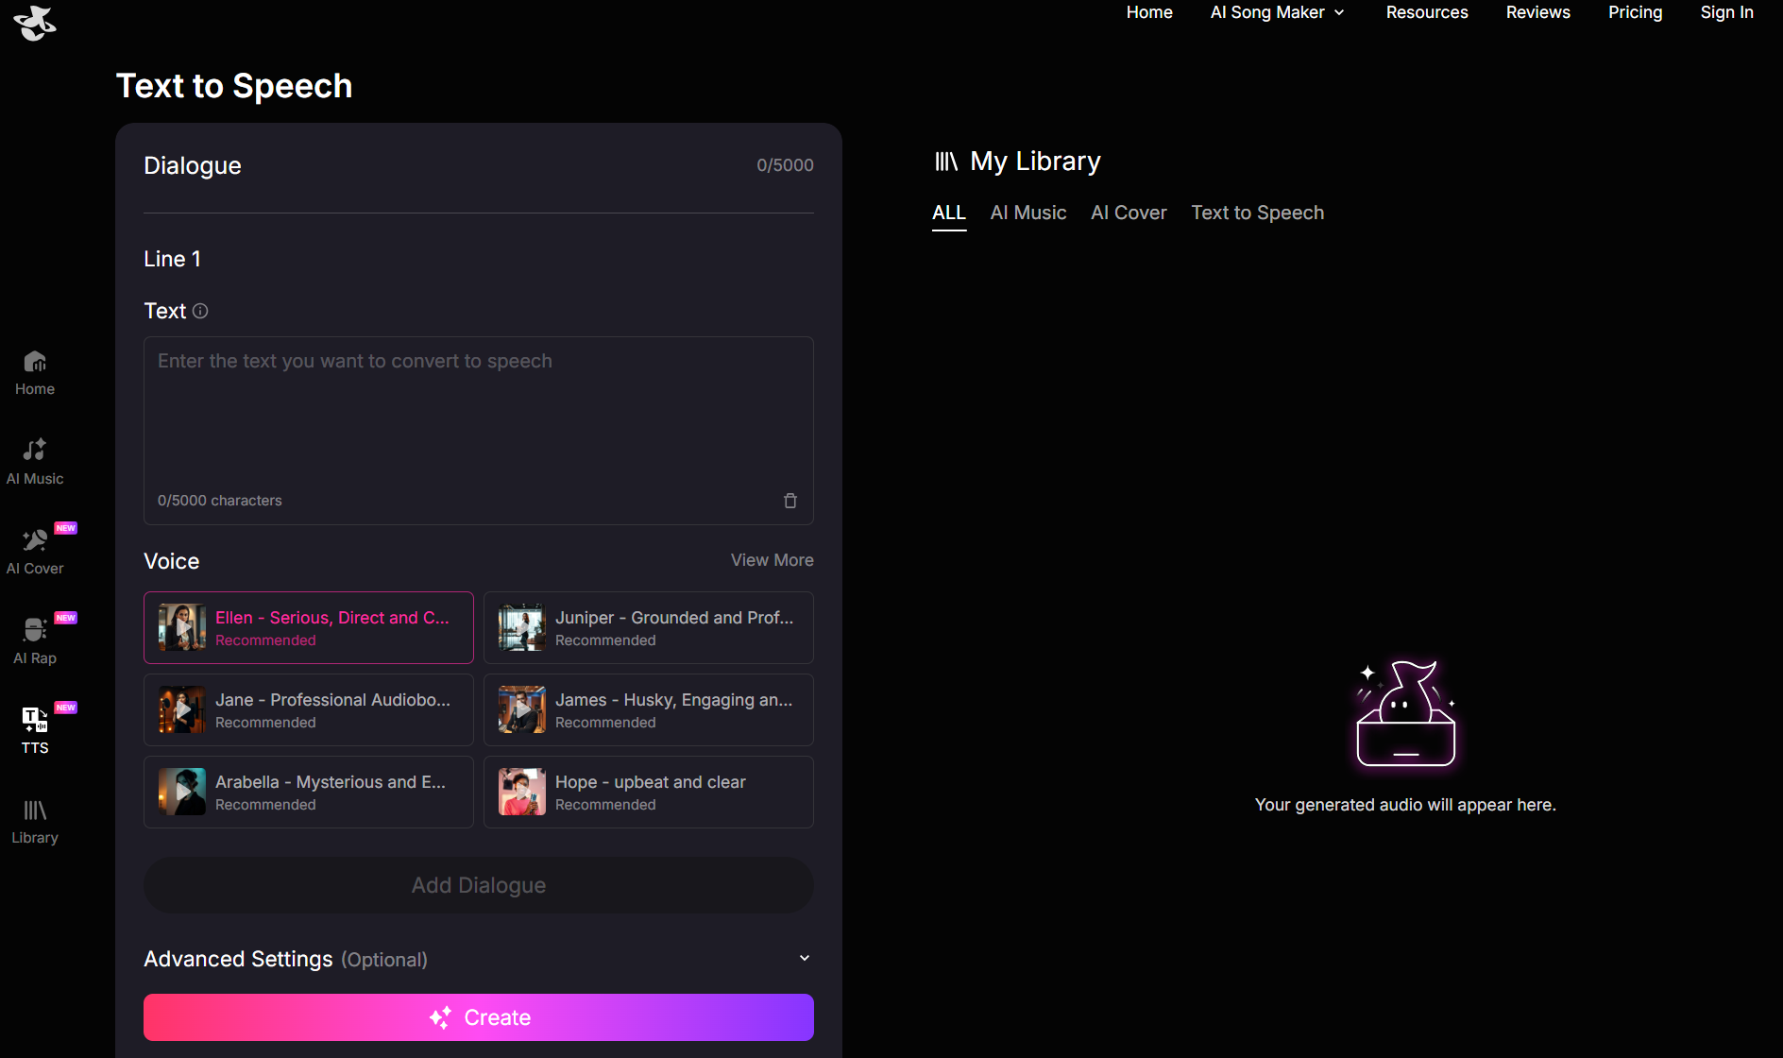Viewport: 1783px width, 1058px height.
Task: Open Home from the left sidebar
Action: (x=35, y=373)
